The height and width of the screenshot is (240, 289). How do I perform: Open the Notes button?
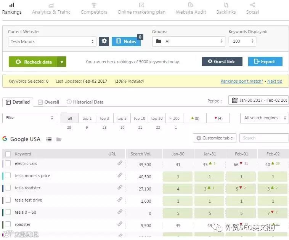126,41
